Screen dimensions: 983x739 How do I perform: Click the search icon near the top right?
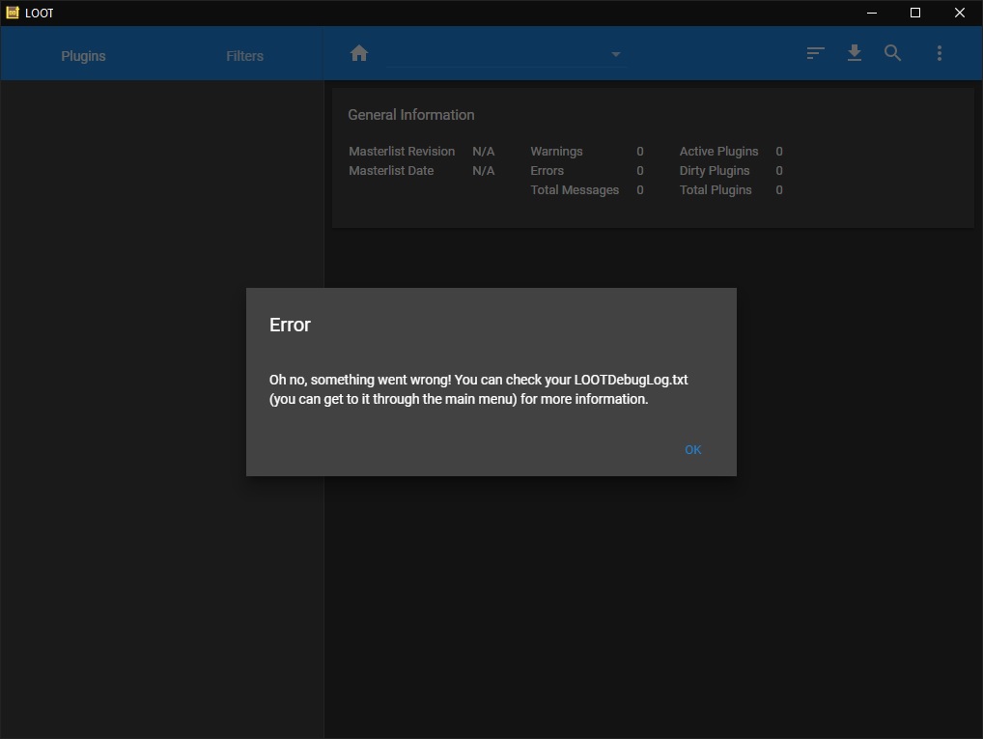click(x=892, y=53)
